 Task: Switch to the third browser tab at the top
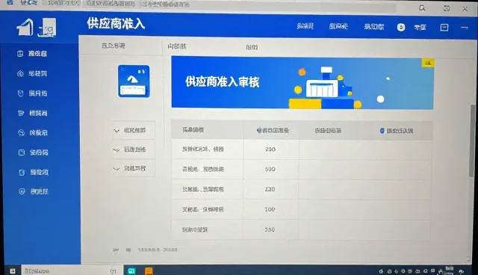click(x=166, y=4)
